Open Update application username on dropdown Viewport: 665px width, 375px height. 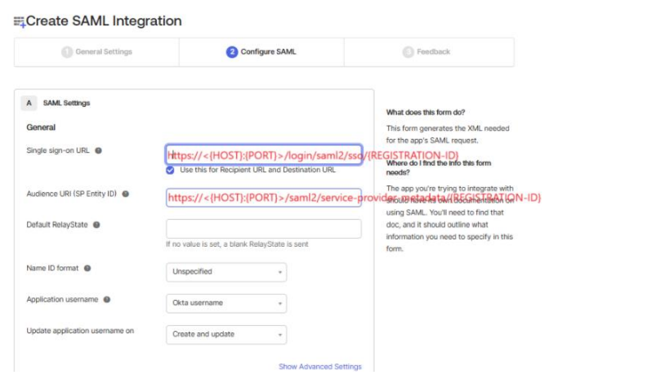[x=225, y=334]
